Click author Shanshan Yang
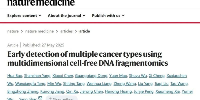Viewport: 200px width, 100px height. point(37,76)
